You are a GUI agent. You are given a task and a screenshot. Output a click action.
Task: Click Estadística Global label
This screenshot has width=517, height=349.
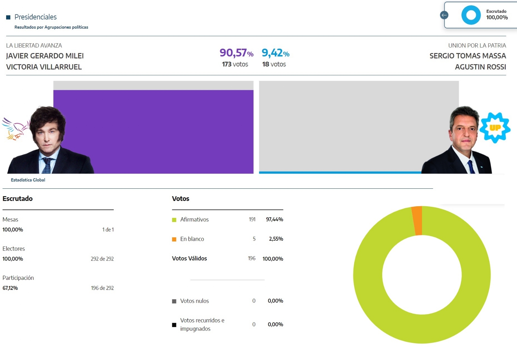click(x=28, y=180)
